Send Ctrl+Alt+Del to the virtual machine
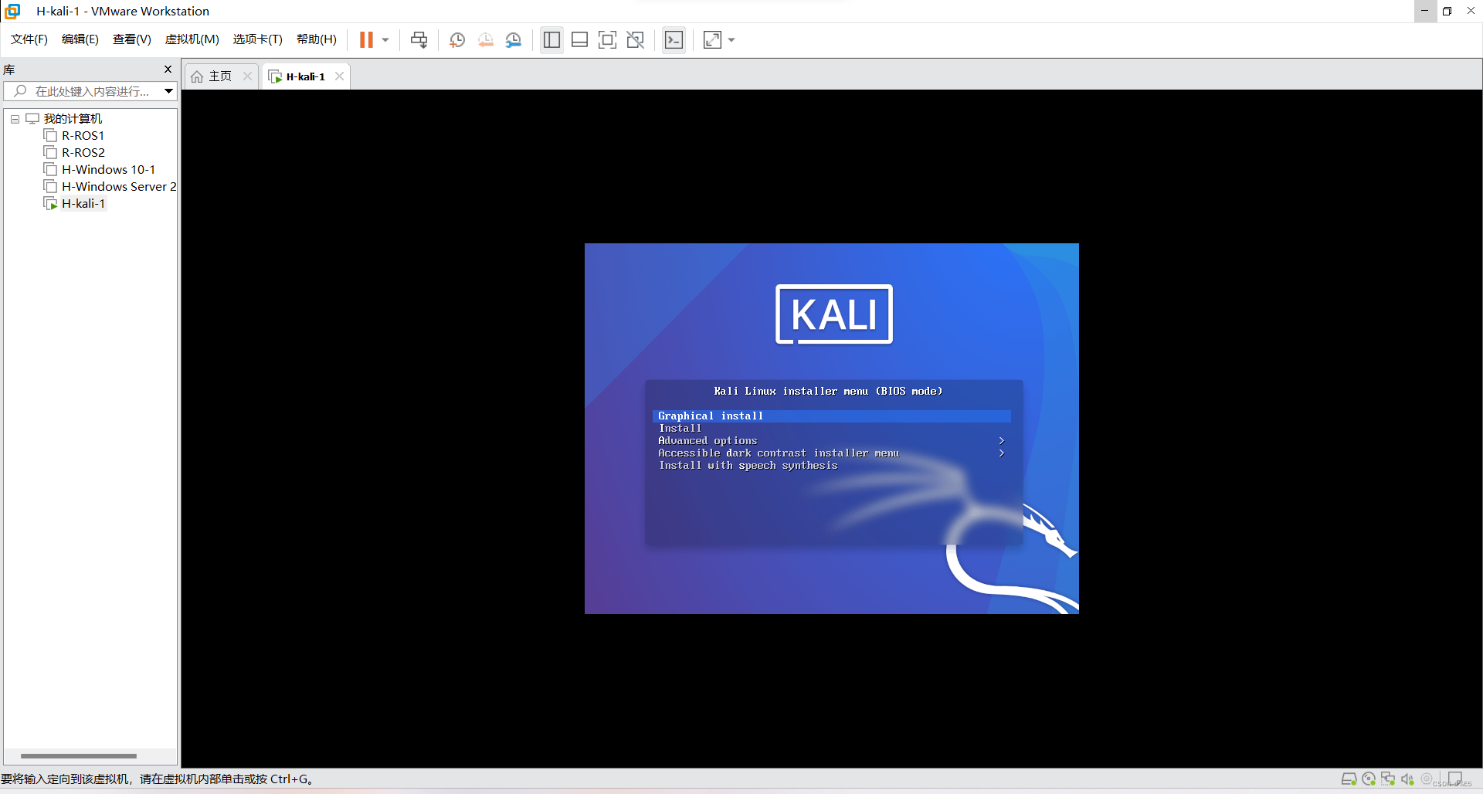This screenshot has width=1483, height=794. (419, 40)
